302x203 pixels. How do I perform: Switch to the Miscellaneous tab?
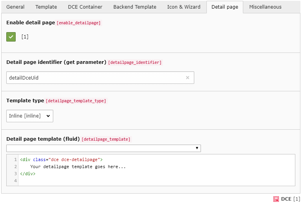pos(265,7)
